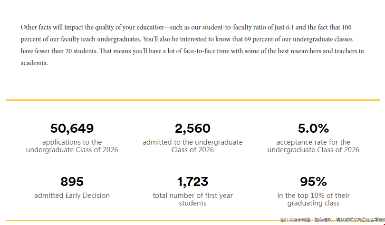The image size is (385, 225).
Task: Click the bottom yellow divider line
Action: click(143, 220)
